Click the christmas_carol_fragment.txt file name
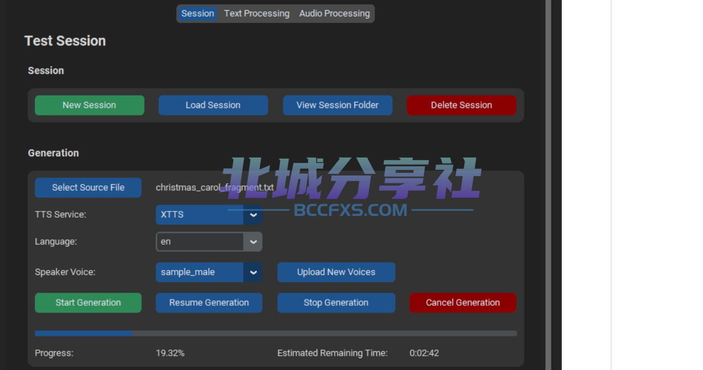Screen dimensions: 703x370 (x=215, y=188)
